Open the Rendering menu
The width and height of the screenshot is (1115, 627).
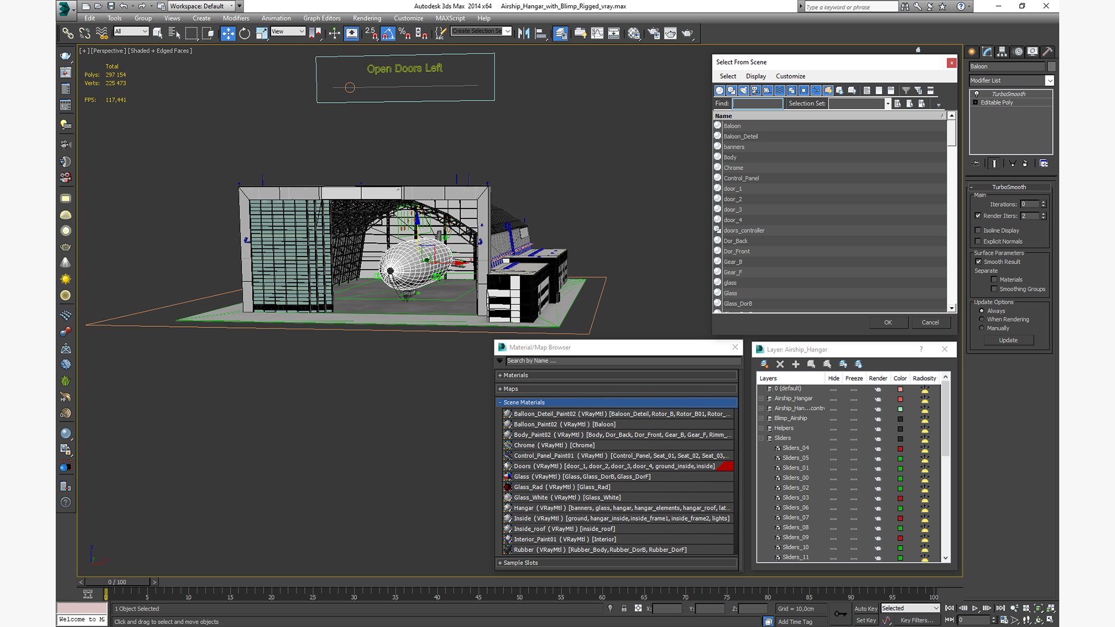tap(367, 18)
